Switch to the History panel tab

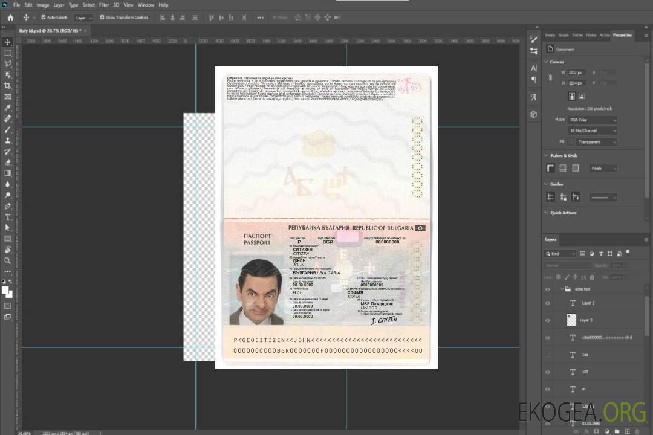[x=591, y=36]
